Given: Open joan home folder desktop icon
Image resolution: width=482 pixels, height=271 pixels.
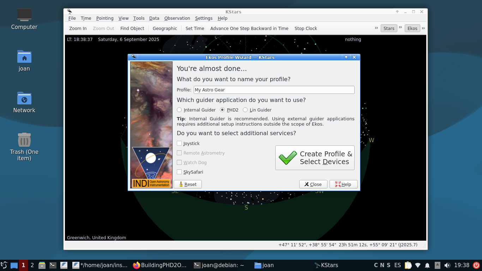Looking at the screenshot, I should tap(24, 57).
